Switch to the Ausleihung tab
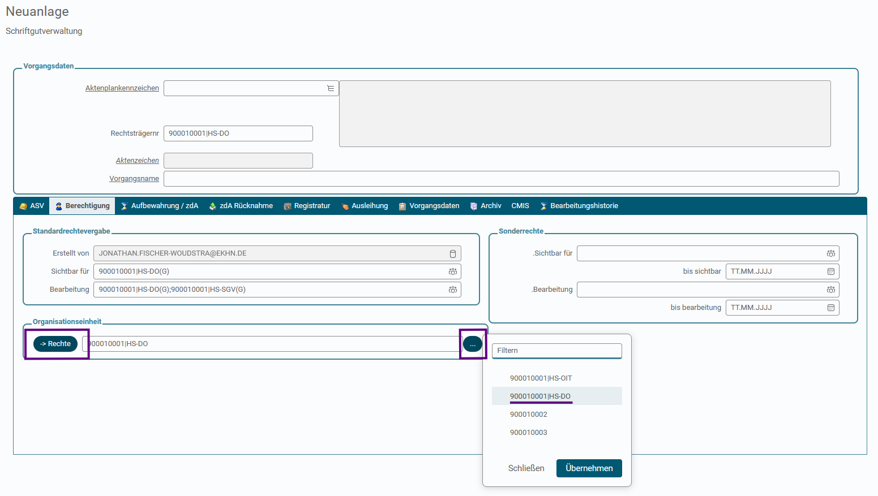This screenshot has height=496, width=878. click(365, 206)
